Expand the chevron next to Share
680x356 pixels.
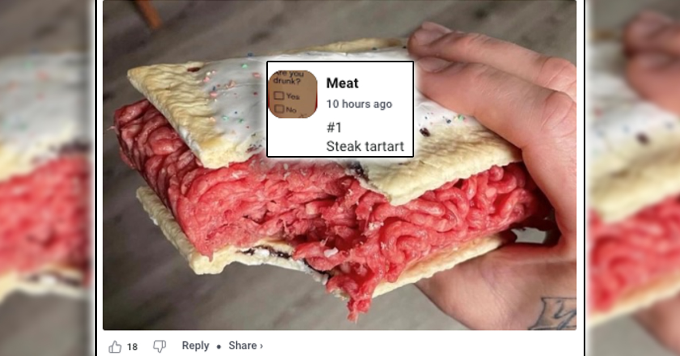(x=261, y=346)
